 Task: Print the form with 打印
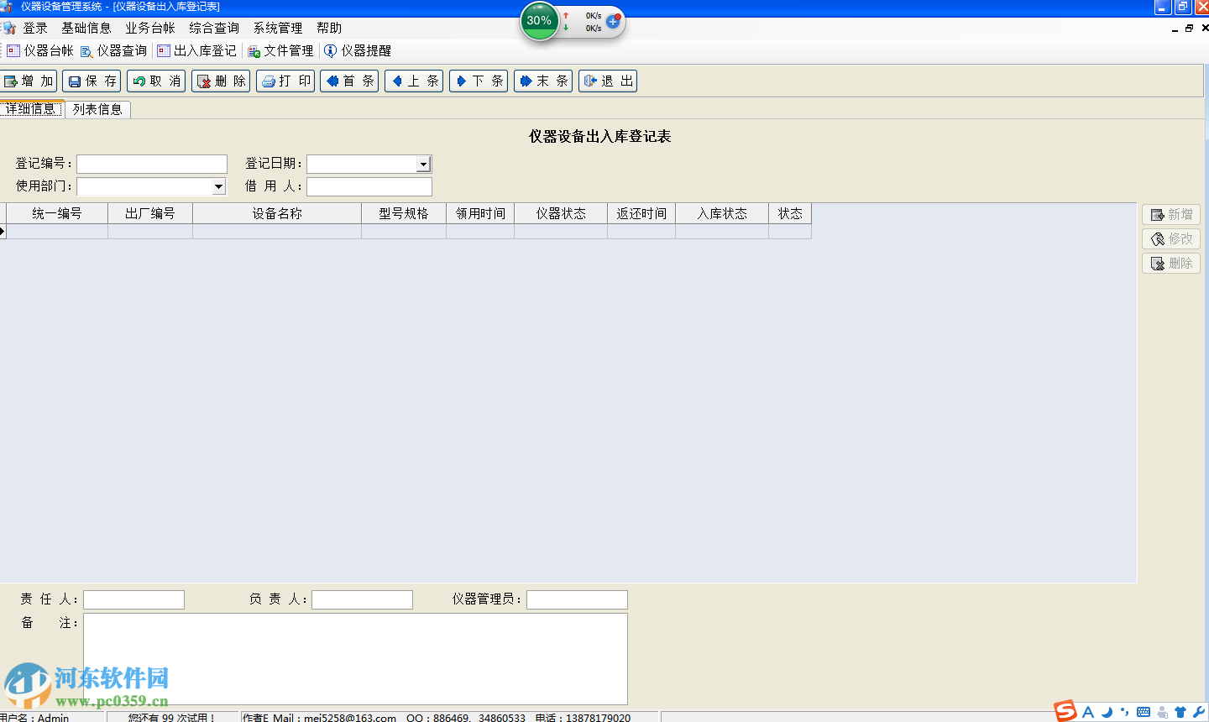[285, 81]
